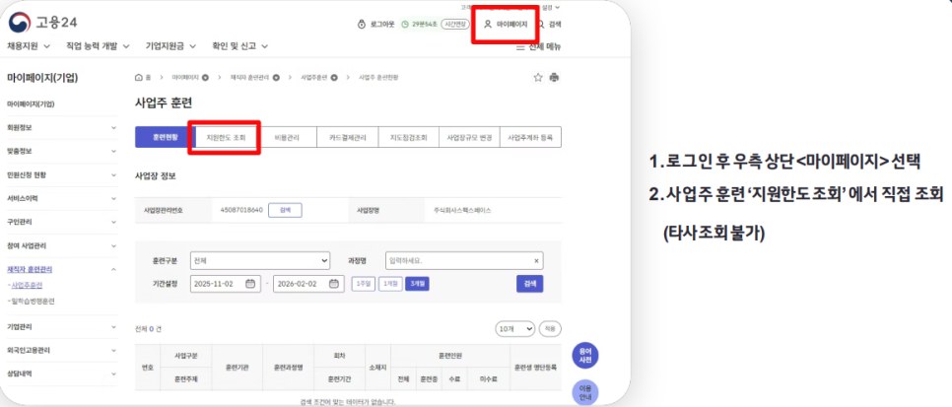Click 훈련과정명 column header
The height and width of the screenshot is (407, 952).
289,368
